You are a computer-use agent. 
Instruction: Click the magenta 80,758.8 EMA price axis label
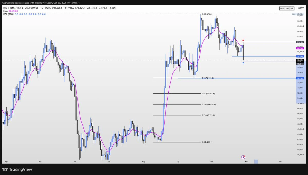pyautogui.click(x=300, y=48)
